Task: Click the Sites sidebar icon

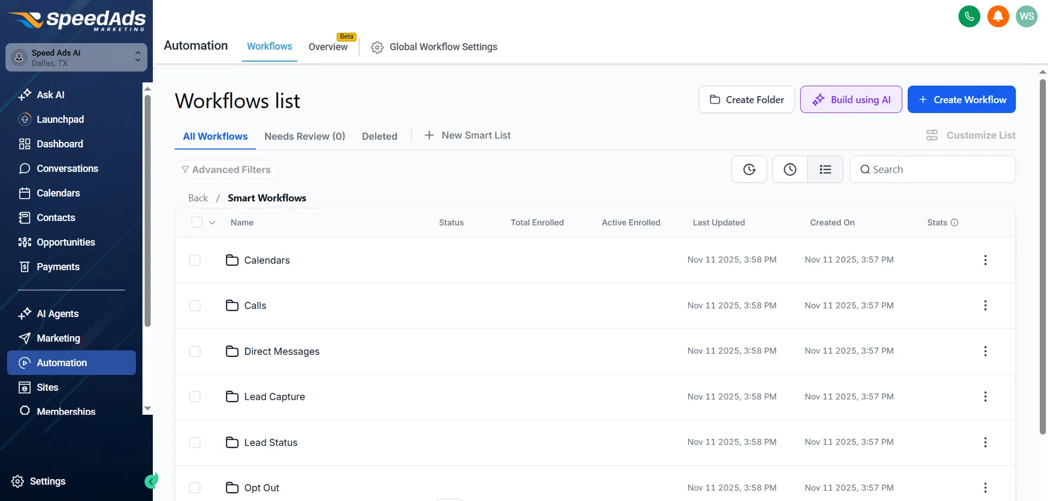Action: click(x=25, y=387)
